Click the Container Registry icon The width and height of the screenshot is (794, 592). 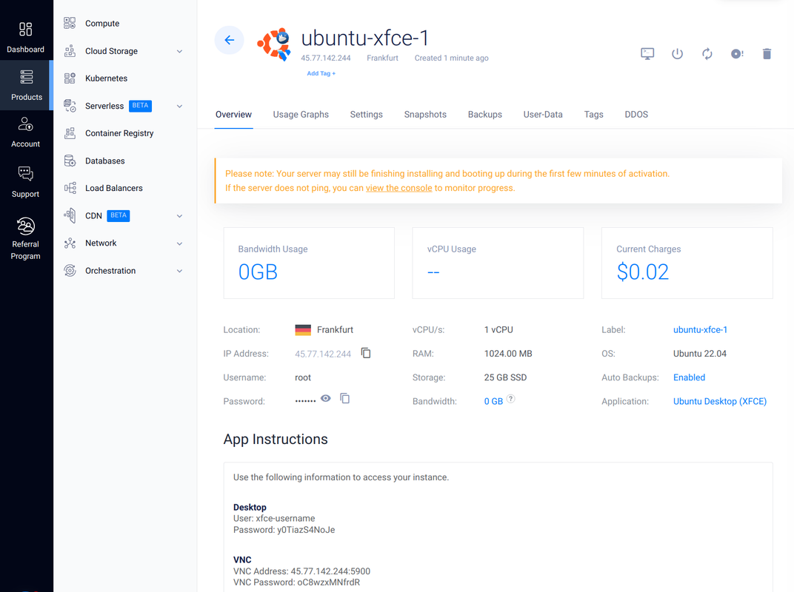coord(70,133)
